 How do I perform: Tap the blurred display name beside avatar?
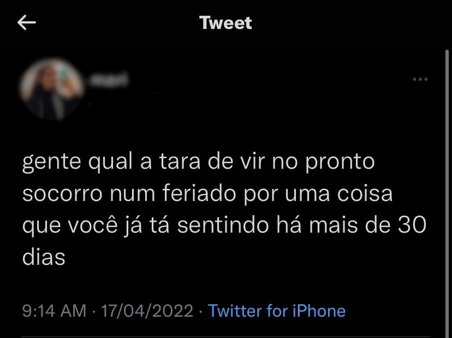click(x=108, y=80)
